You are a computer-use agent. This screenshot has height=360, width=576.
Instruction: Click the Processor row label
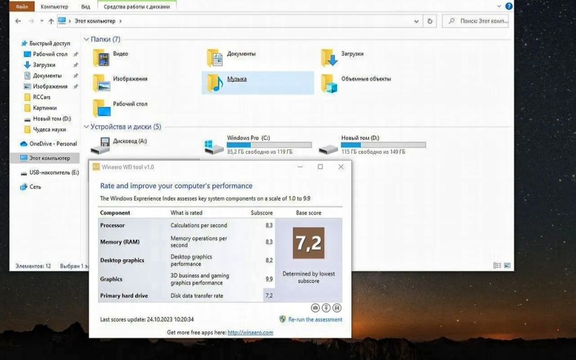112,225
